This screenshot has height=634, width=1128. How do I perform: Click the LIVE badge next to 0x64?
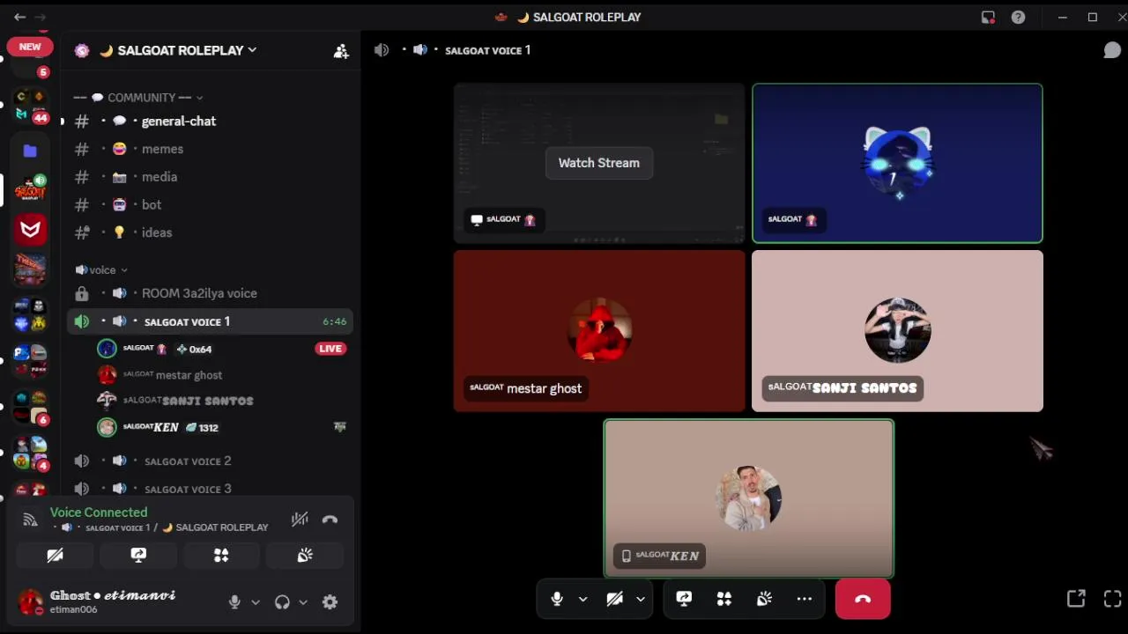point(330,349)
